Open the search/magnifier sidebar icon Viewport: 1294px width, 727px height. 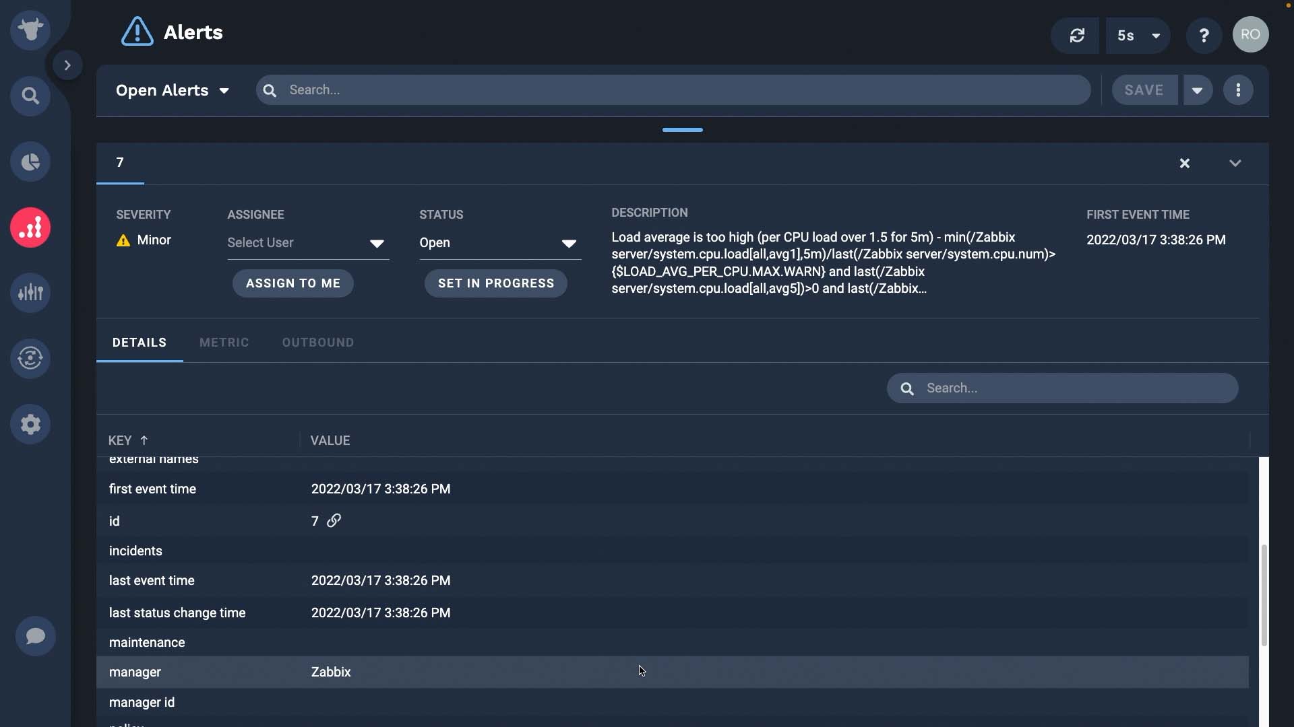pyautogui.click(x=31, y=96)
